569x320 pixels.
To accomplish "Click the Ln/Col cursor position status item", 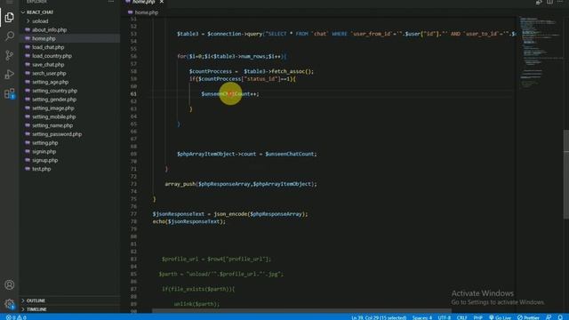I will coord(379,317).
